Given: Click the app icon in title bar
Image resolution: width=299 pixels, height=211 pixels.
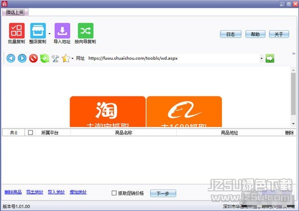Looking at the screenshot, I should tap(5, 4).
